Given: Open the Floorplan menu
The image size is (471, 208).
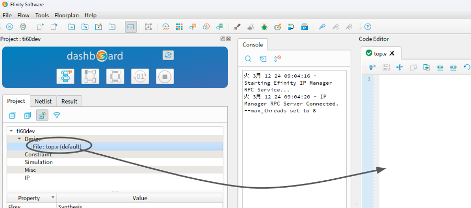Looking at the screenshot, I should (x=67, y=15).
